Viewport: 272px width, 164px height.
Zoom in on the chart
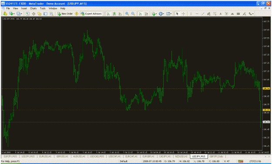127,14
